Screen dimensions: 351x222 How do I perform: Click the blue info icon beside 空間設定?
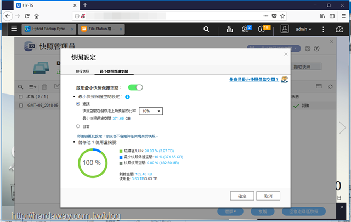[x=127, y=97]
